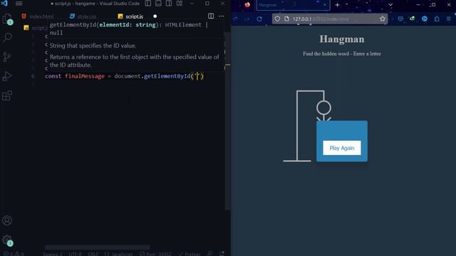Open the errors and warnings status item
Screen dimensions: 456x256
(14, 254)
